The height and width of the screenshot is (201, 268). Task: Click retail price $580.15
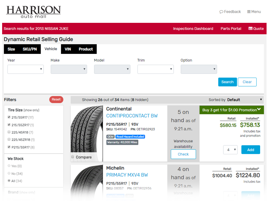tap(228, 125)
